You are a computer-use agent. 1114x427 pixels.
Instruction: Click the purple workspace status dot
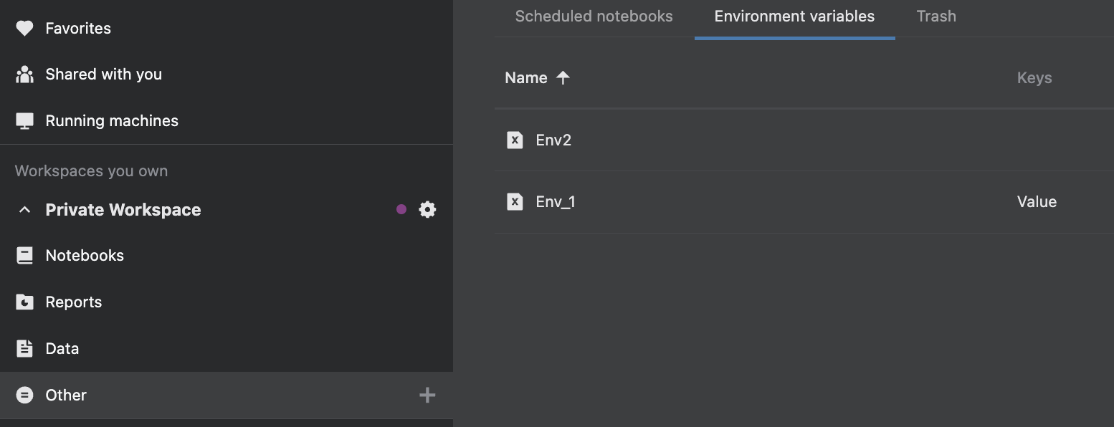click(401, 209)
